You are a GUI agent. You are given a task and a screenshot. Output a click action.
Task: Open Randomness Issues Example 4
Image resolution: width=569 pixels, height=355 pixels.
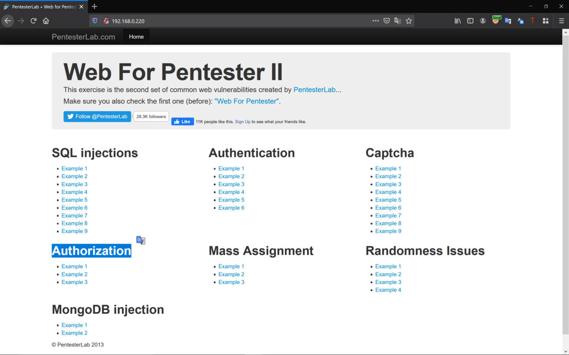[x=388, y=290]
